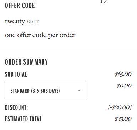137x130 pixels.
Task: Click the SUB TOTAL label
Action: click(x=16, y=74)
